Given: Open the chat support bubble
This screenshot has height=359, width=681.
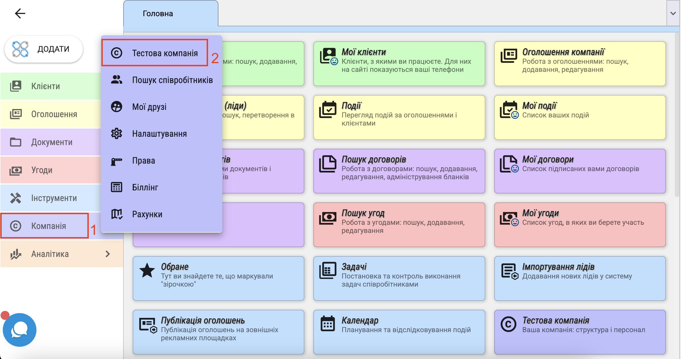Looking at the screenshot, I should (x=19, y=330).
